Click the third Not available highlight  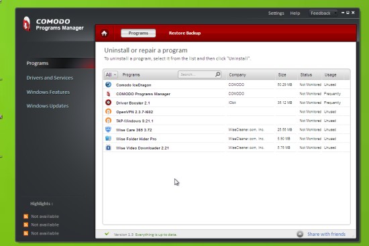point(45,233)
